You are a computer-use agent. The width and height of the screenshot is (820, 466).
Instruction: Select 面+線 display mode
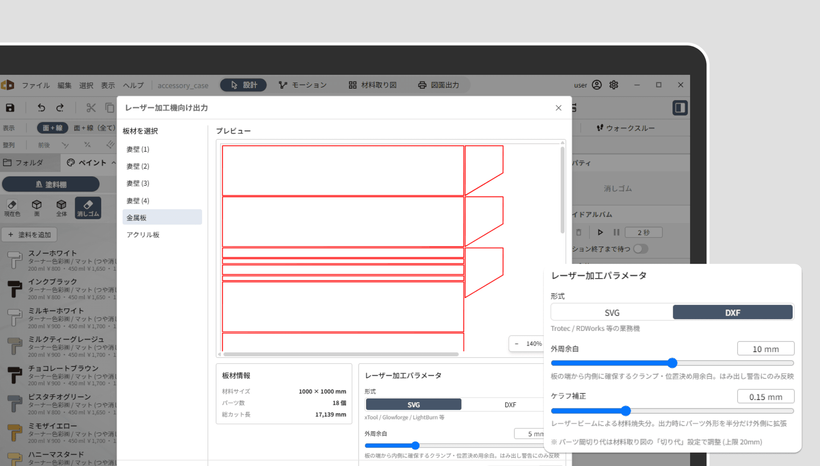[x=53, y=128]
